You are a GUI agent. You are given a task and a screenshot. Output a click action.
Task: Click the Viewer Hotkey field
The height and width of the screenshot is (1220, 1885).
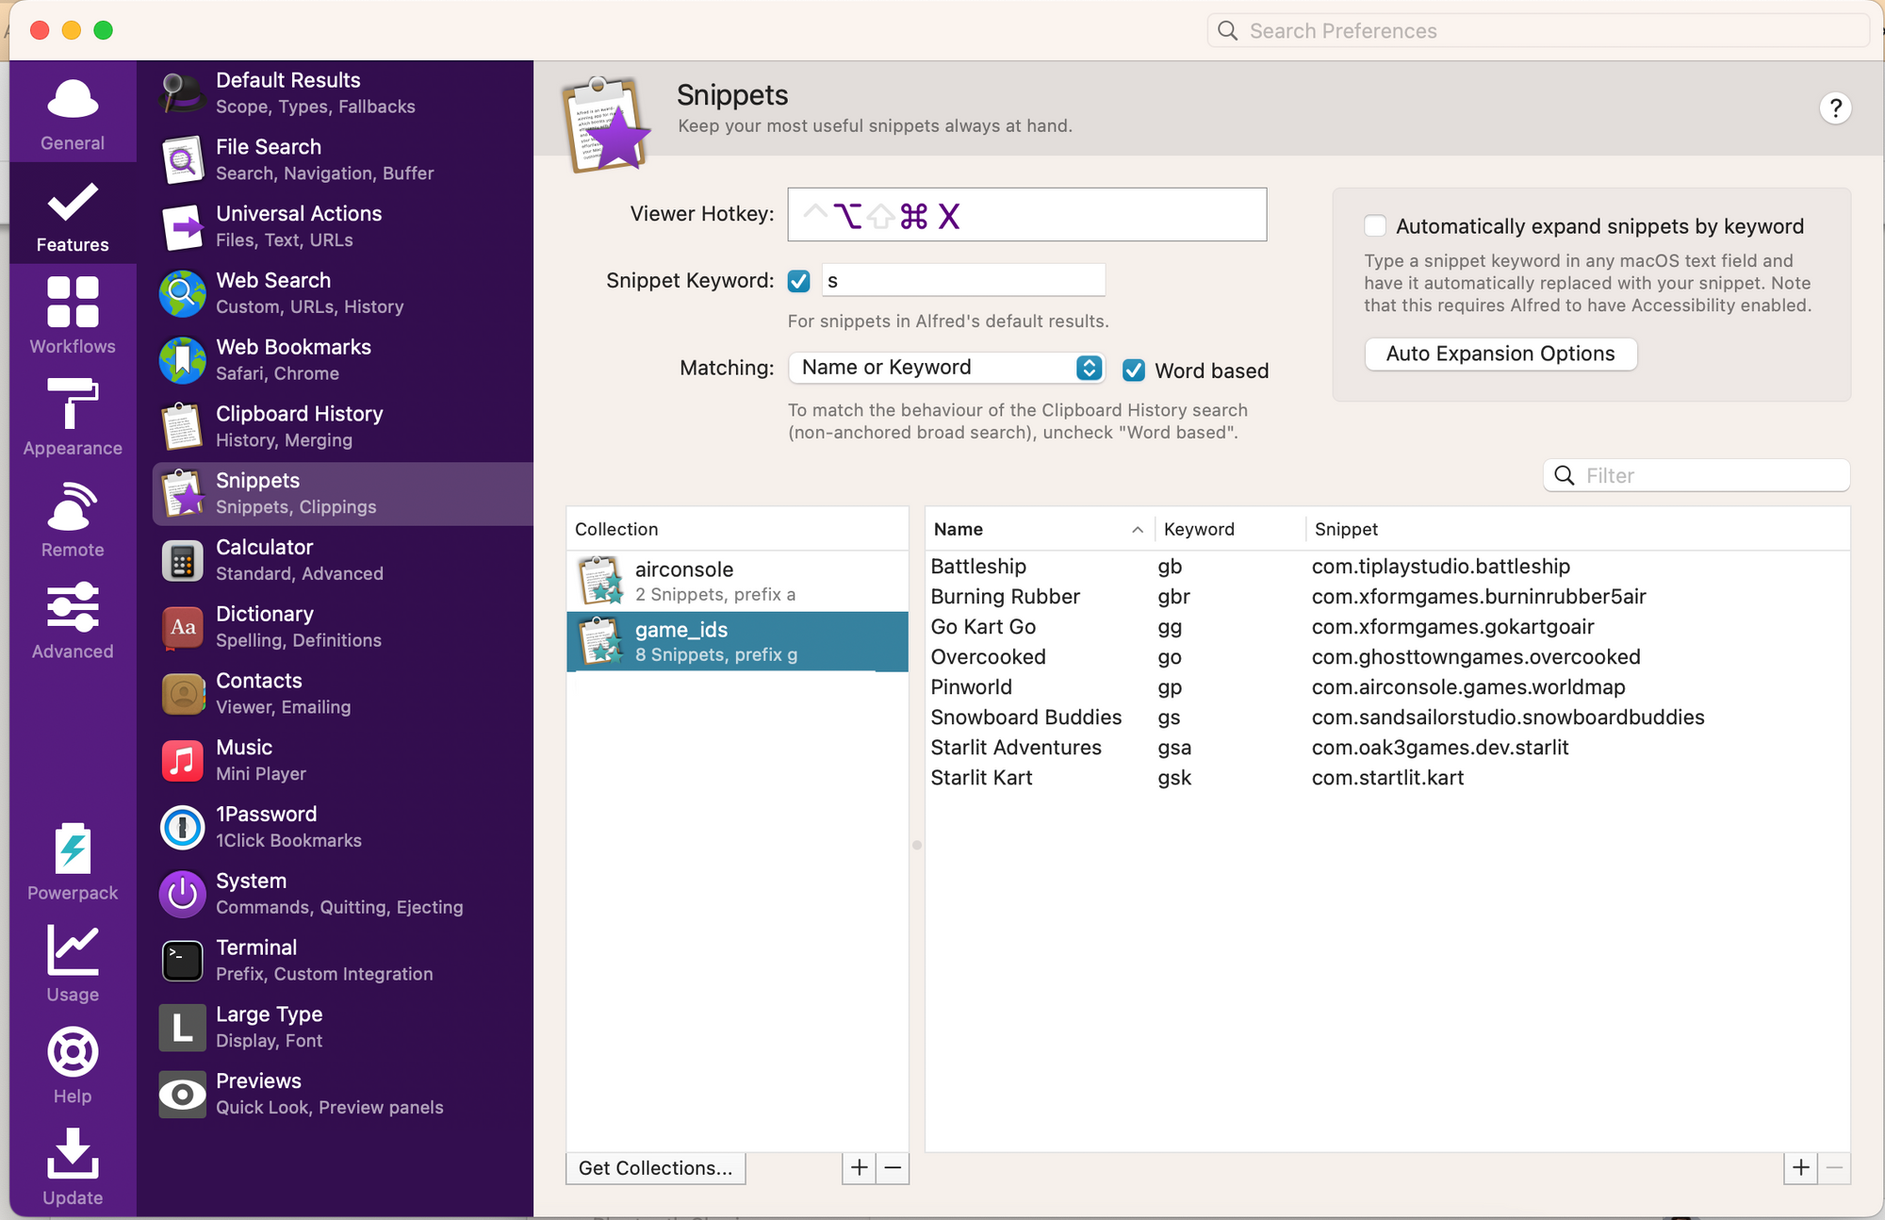click(x=1027, y=215)
